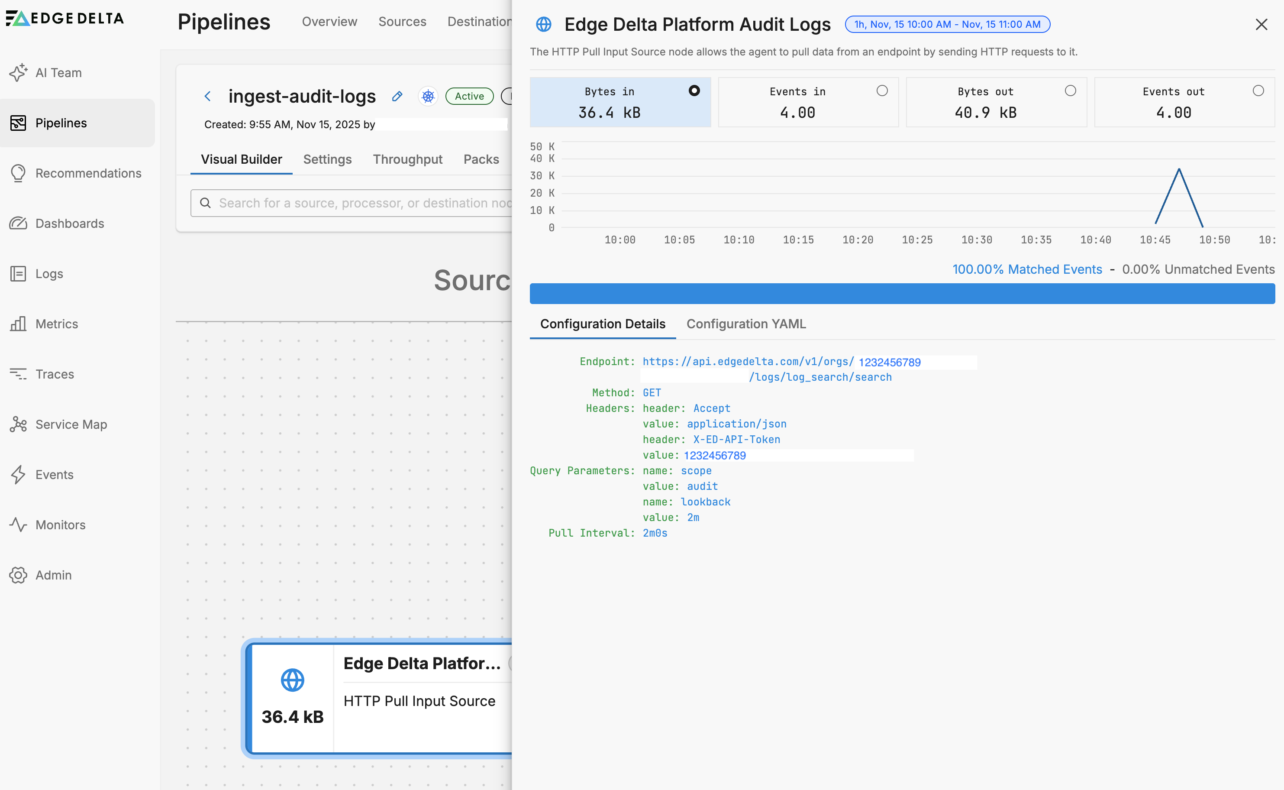Click the Kubernetes icon beside the pipeline name

point(428,96)
